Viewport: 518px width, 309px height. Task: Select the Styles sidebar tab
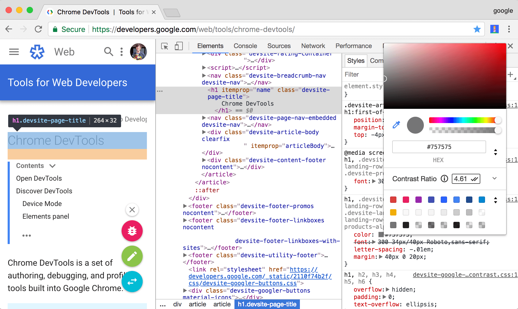pos(356,61)
